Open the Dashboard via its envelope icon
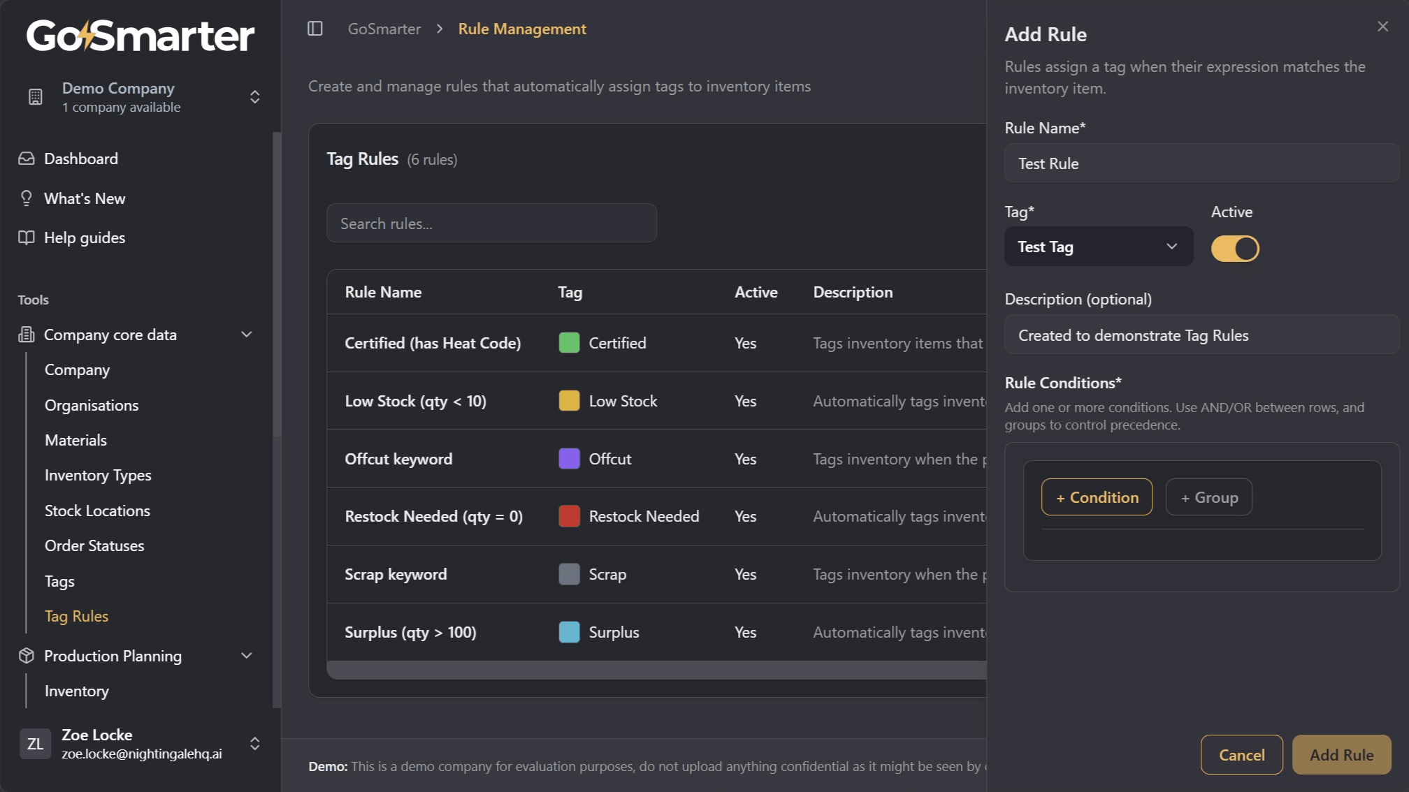1409x792 pixels. pos(25,158)
